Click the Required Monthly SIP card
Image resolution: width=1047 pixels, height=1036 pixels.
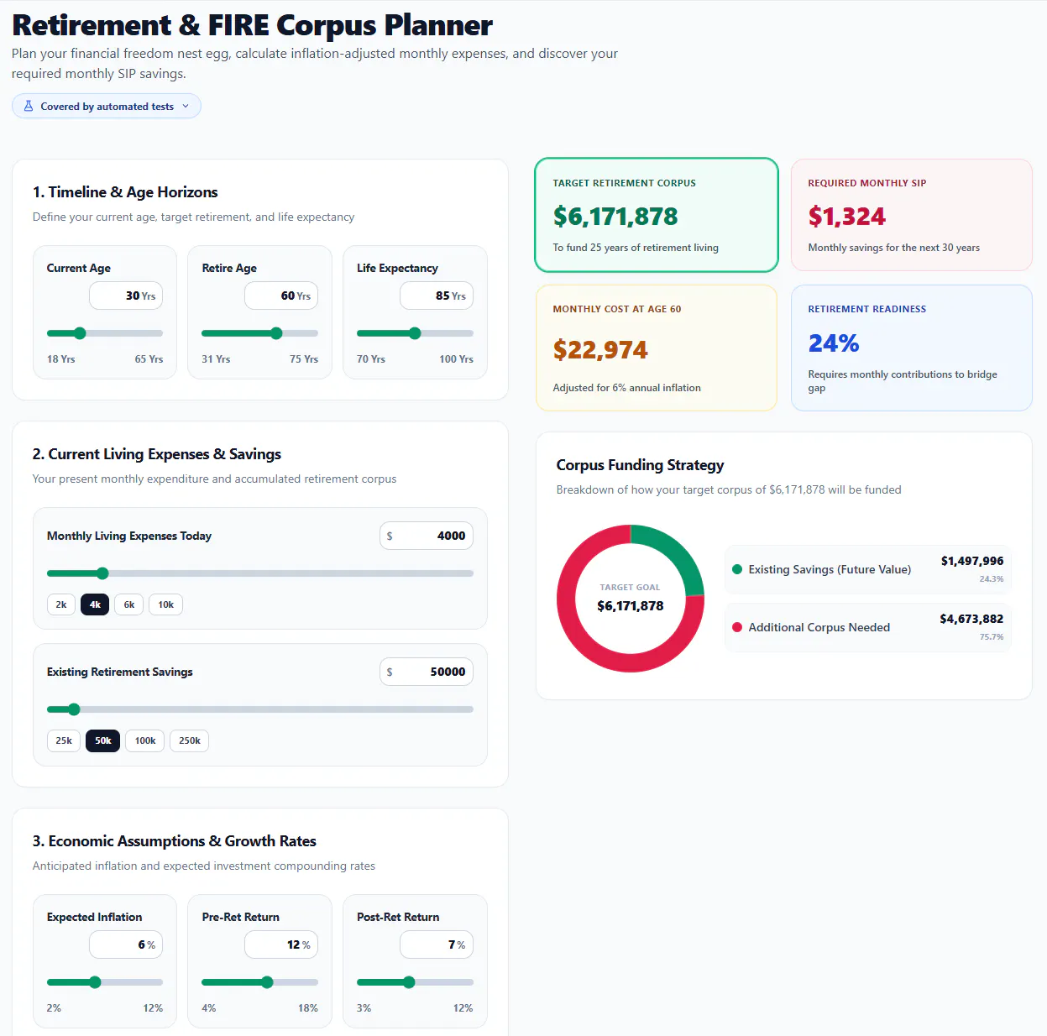click(x=912, y=215)
